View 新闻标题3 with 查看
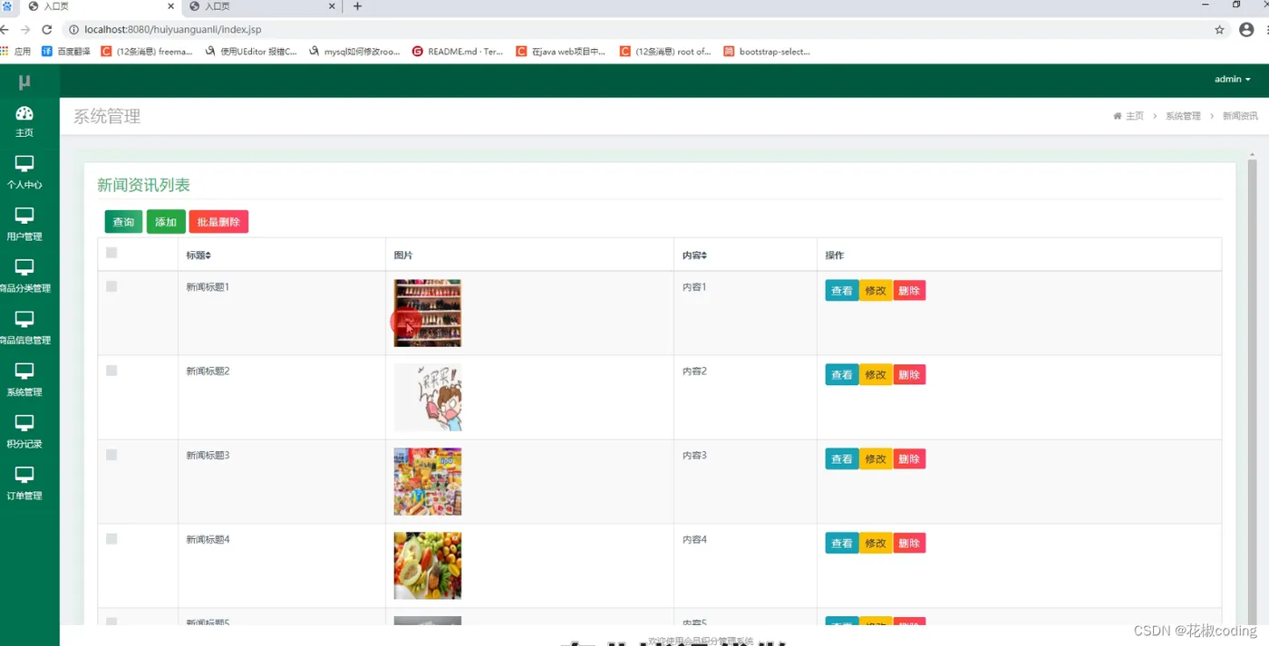1269x646 pixels. tap(842, 459)
